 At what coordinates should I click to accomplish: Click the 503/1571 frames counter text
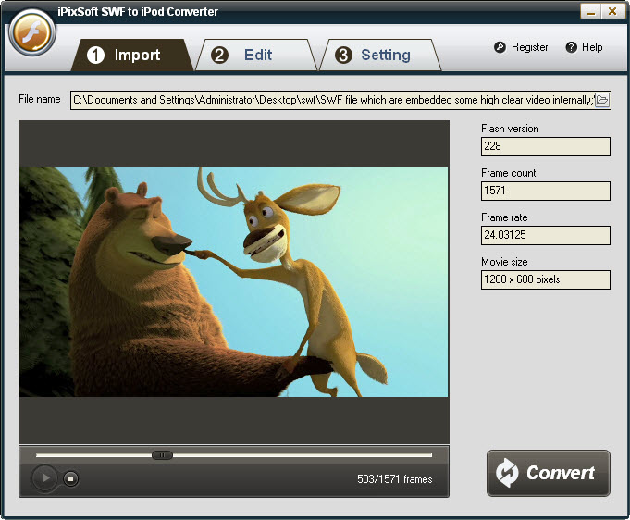pyautogui.click(x=394, y=479)
